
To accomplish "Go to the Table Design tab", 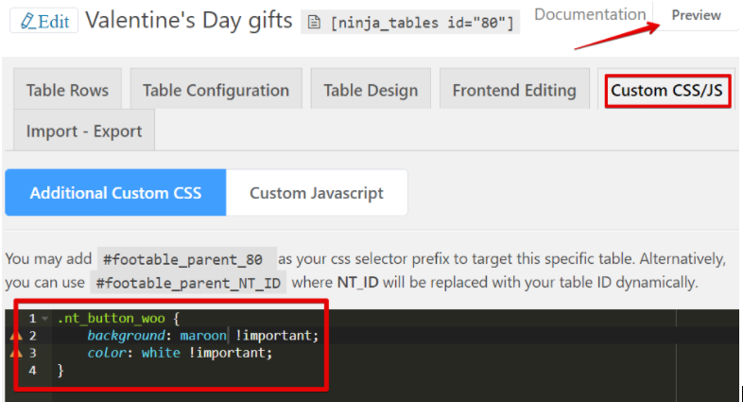I will pyautogui.click(x=371, y=91).
